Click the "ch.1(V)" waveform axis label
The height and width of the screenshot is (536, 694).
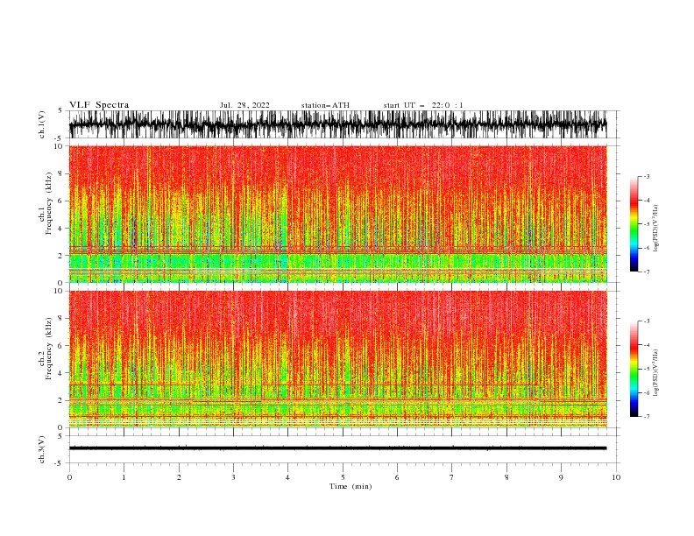click(x=42, y=124)
